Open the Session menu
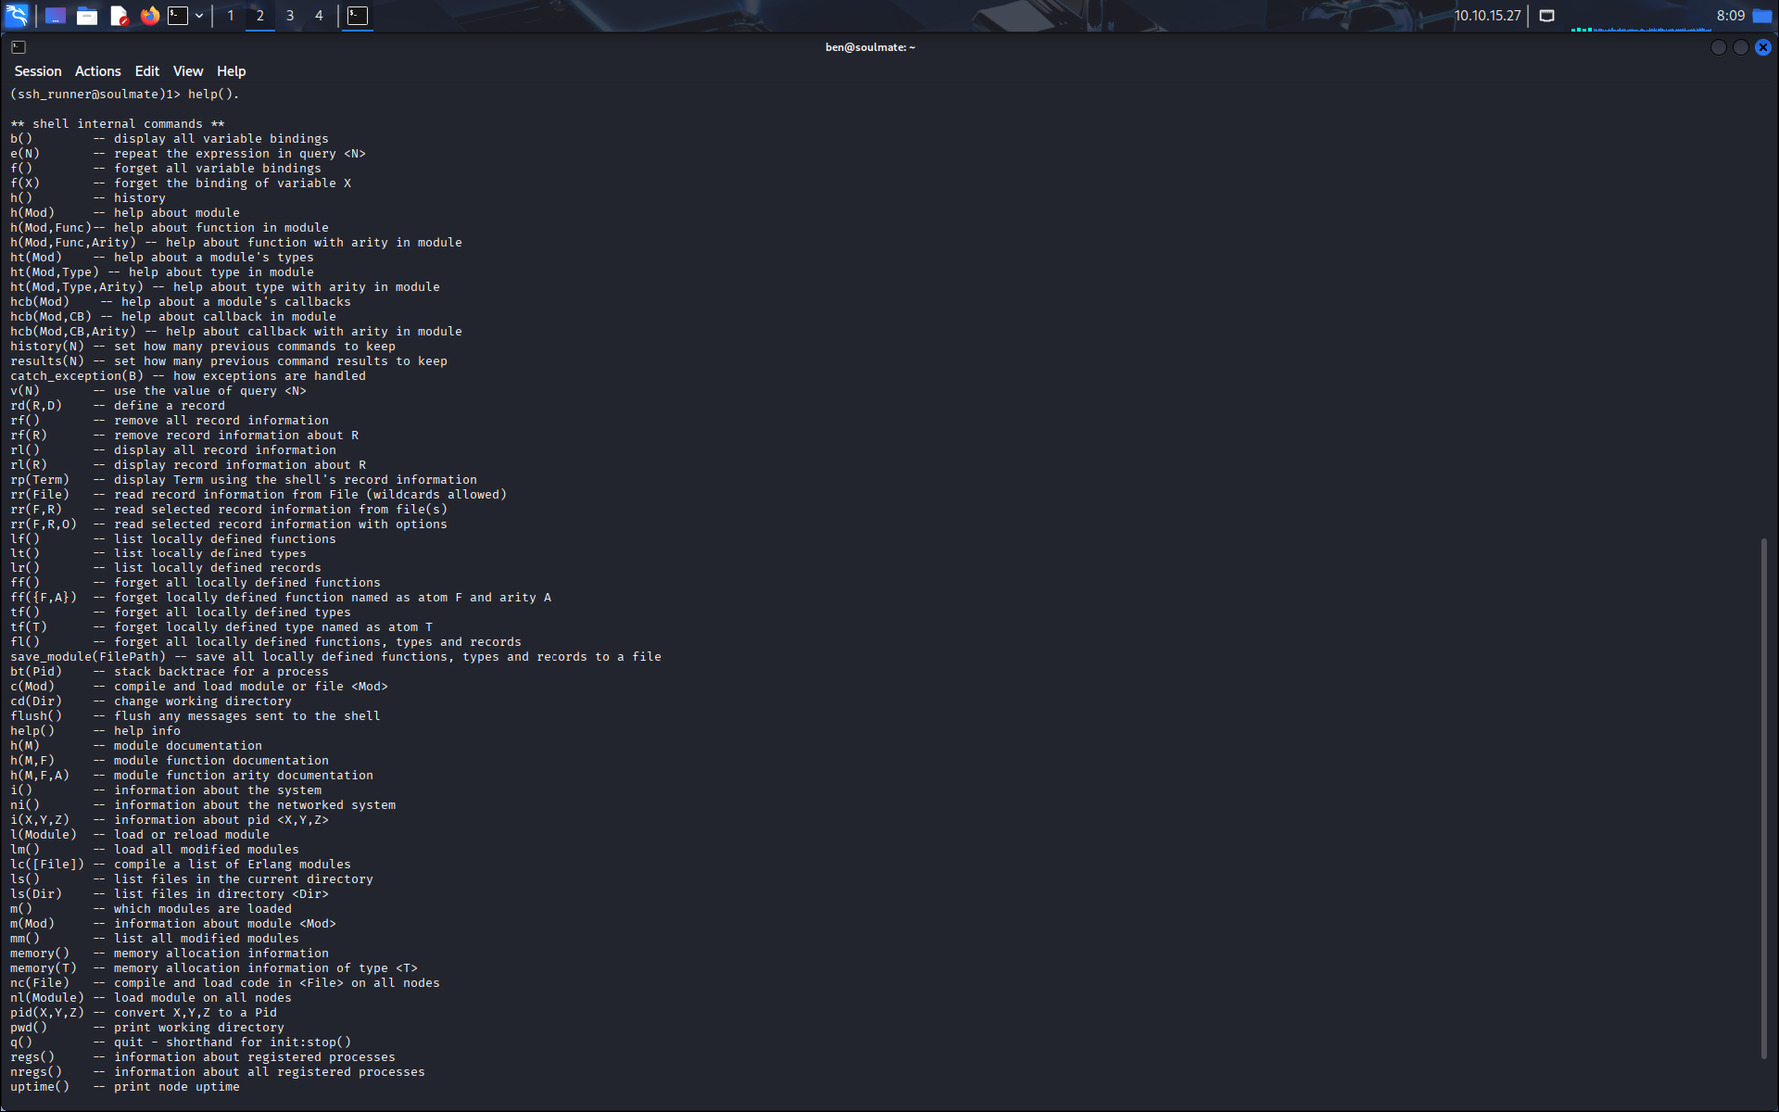1779x1112 pixels. tap(38, 71)
